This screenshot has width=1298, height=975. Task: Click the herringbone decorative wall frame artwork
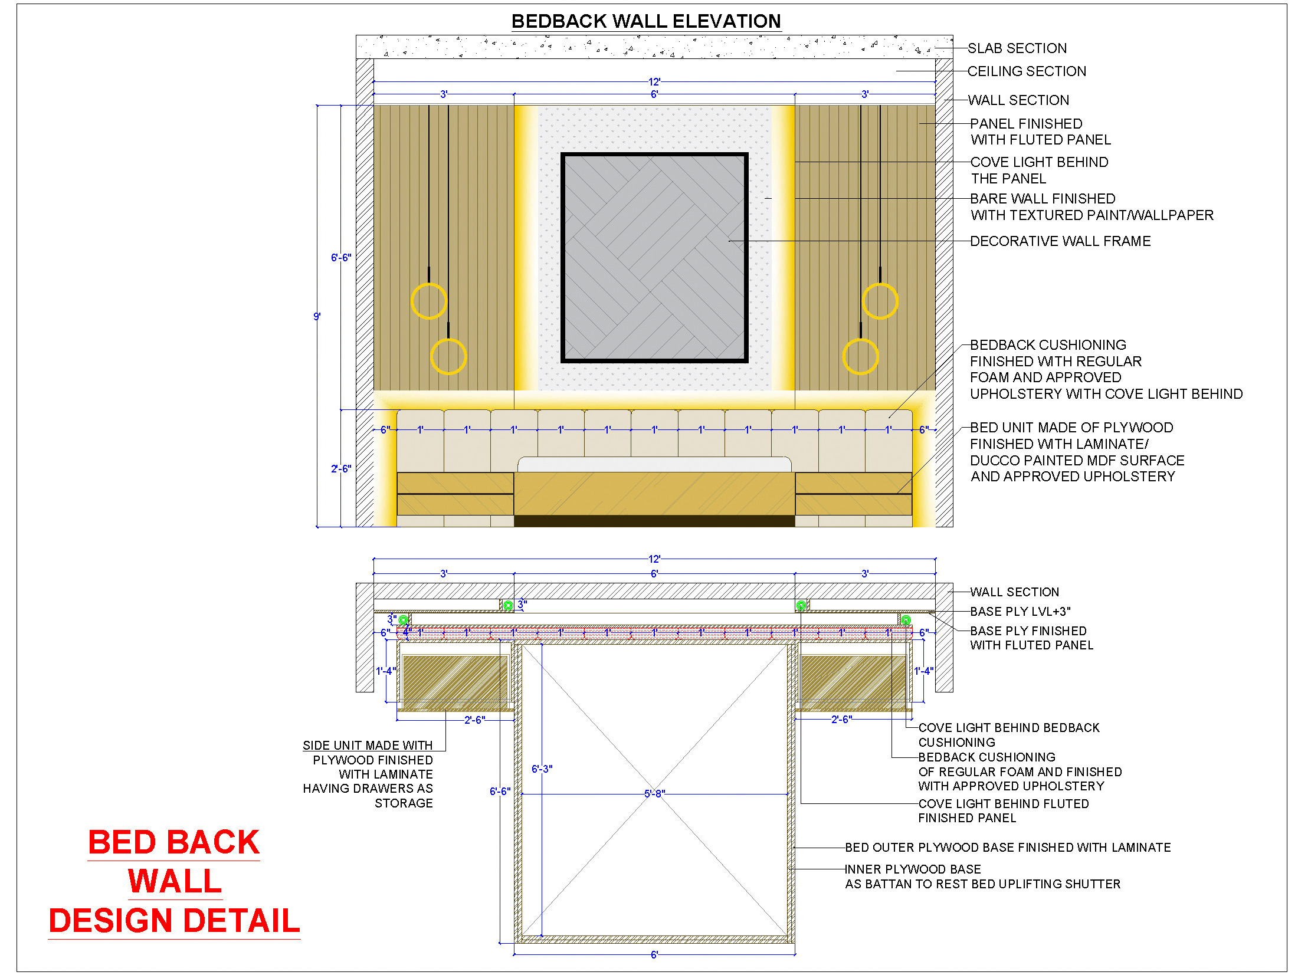(654, 258)
